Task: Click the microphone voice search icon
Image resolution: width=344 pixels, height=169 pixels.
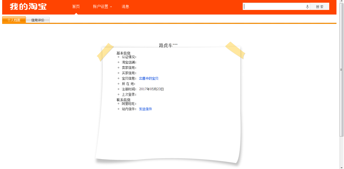Action: pyautogui.click(x=307, y=7)
